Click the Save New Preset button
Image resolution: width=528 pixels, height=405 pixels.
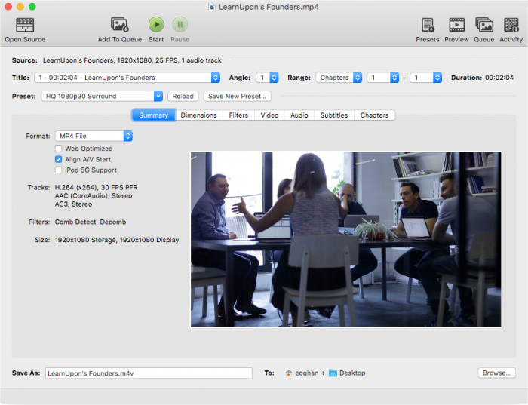[x=237, y=96]
